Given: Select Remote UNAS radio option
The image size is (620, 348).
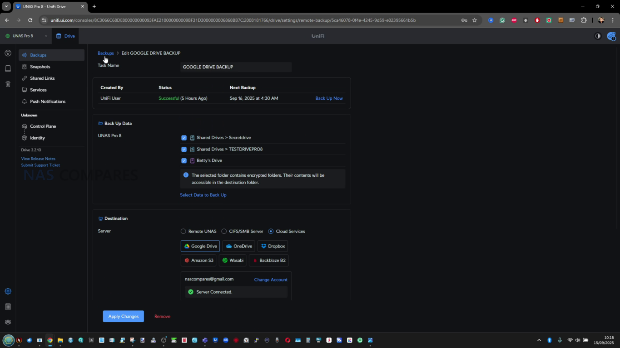Looking at the screenshot, I should point(183,231).
